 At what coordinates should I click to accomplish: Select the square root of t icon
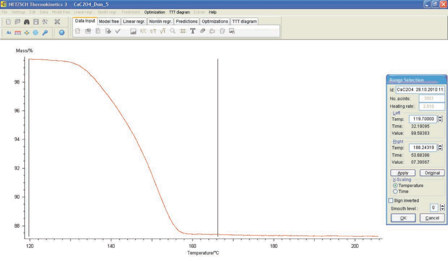click(x=163, y=31)
